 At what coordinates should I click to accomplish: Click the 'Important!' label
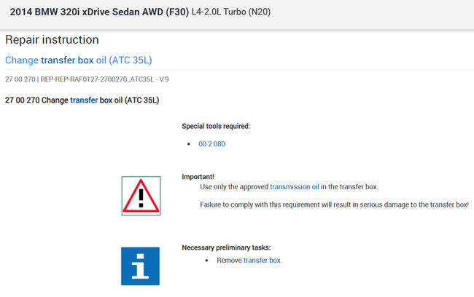tap(198, 177)
